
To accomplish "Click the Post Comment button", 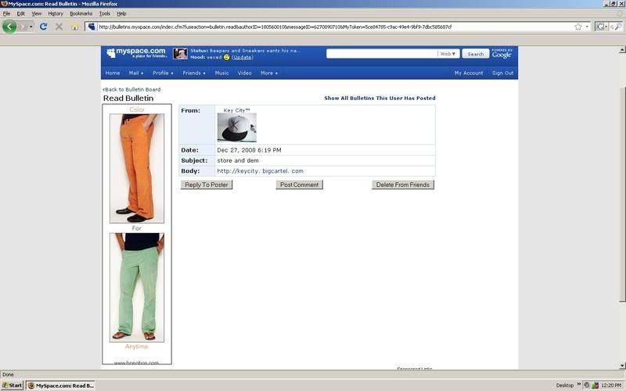I will 299,185.
